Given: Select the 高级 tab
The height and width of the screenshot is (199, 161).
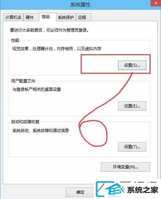Looking at the screenshot, I should coord(48,17).
